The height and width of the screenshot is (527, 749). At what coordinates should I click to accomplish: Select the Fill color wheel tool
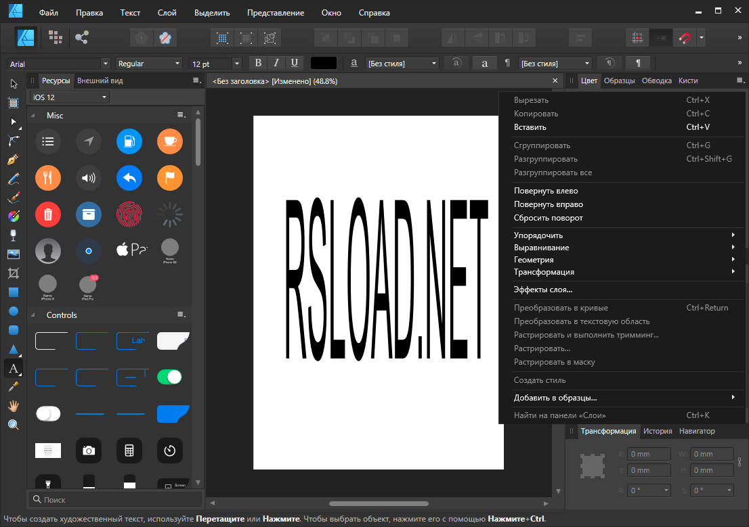(x=14, y=216)
